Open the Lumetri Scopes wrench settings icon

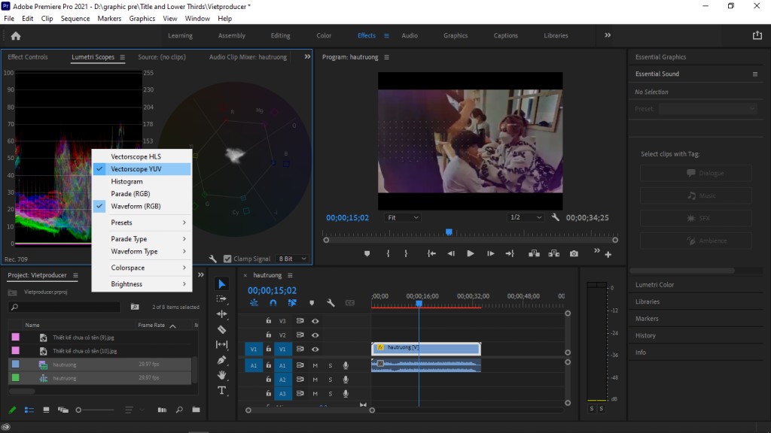(213, 258)
